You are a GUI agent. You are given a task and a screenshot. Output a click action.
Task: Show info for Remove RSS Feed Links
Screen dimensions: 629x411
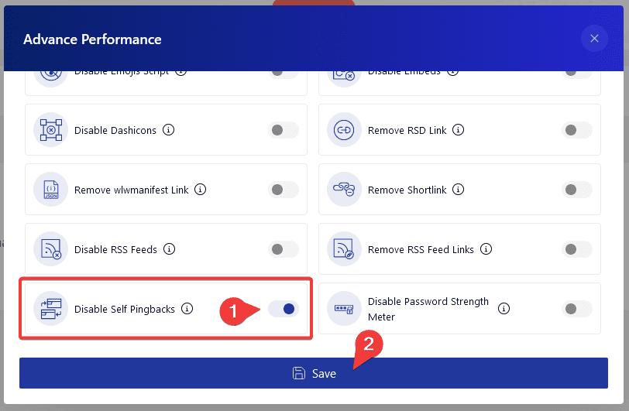(486, 249)
